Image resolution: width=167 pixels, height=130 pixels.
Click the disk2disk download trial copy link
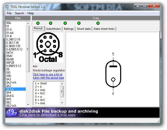click(48, 115)
